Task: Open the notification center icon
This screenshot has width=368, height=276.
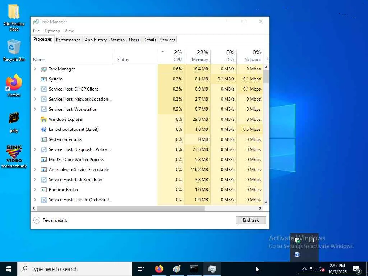Action: 357,269
